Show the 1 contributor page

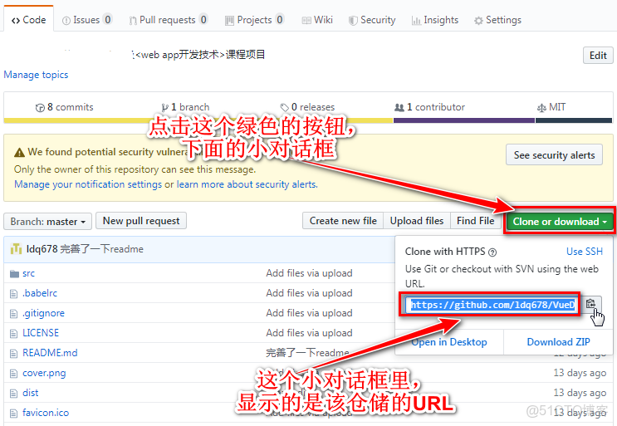click(429, 107)
